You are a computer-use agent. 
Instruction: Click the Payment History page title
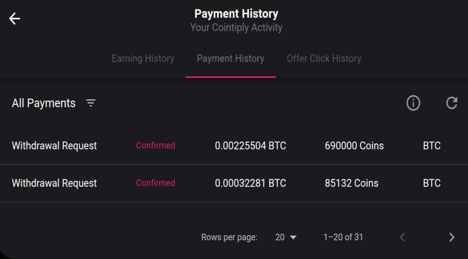236,14
